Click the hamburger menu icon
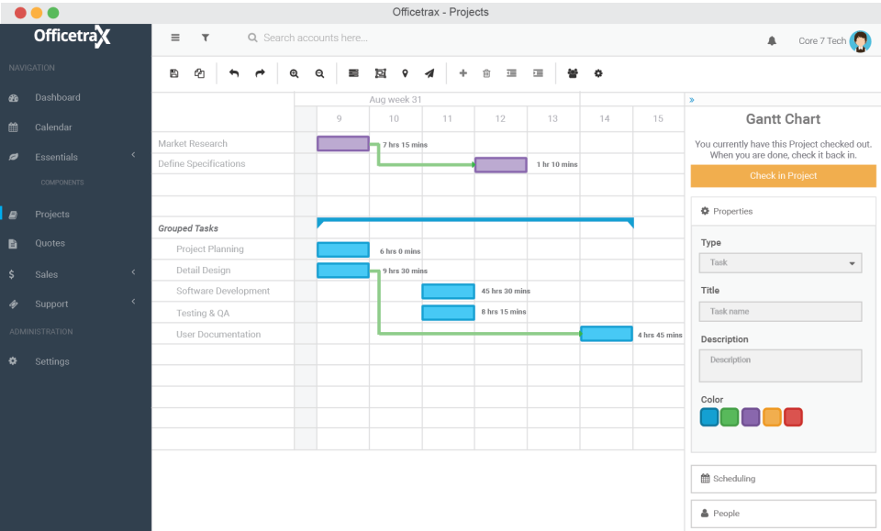881x531 pixels. 175,38
